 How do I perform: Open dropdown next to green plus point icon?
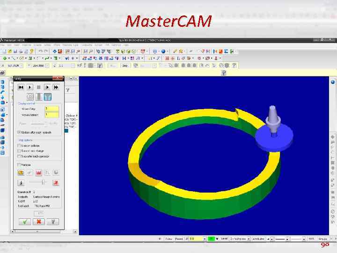point(9,58)
